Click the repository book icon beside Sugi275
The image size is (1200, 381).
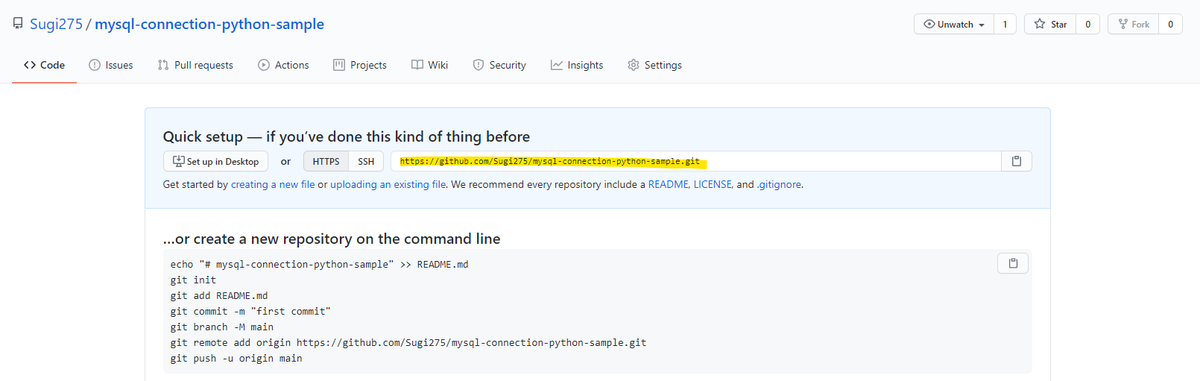pyautogui.click(x=18, y=24)
